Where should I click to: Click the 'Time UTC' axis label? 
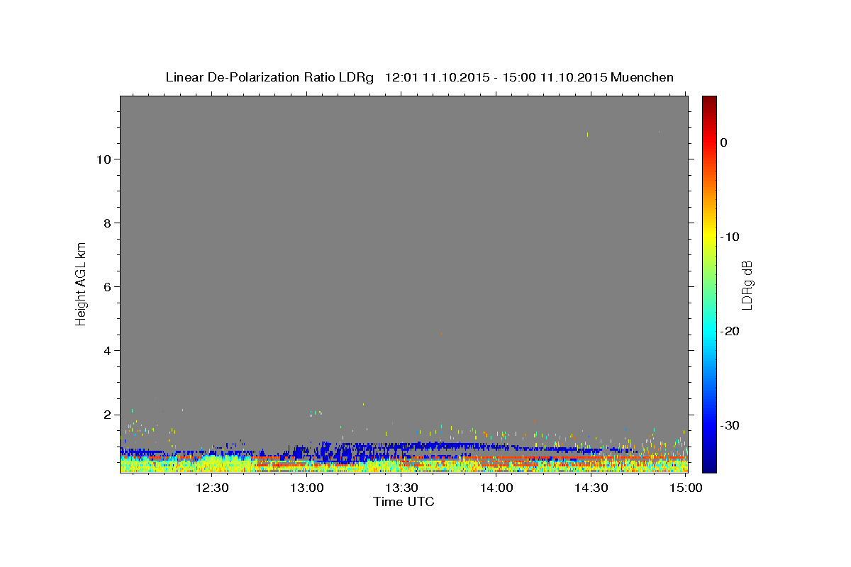[x=404, y=503]
